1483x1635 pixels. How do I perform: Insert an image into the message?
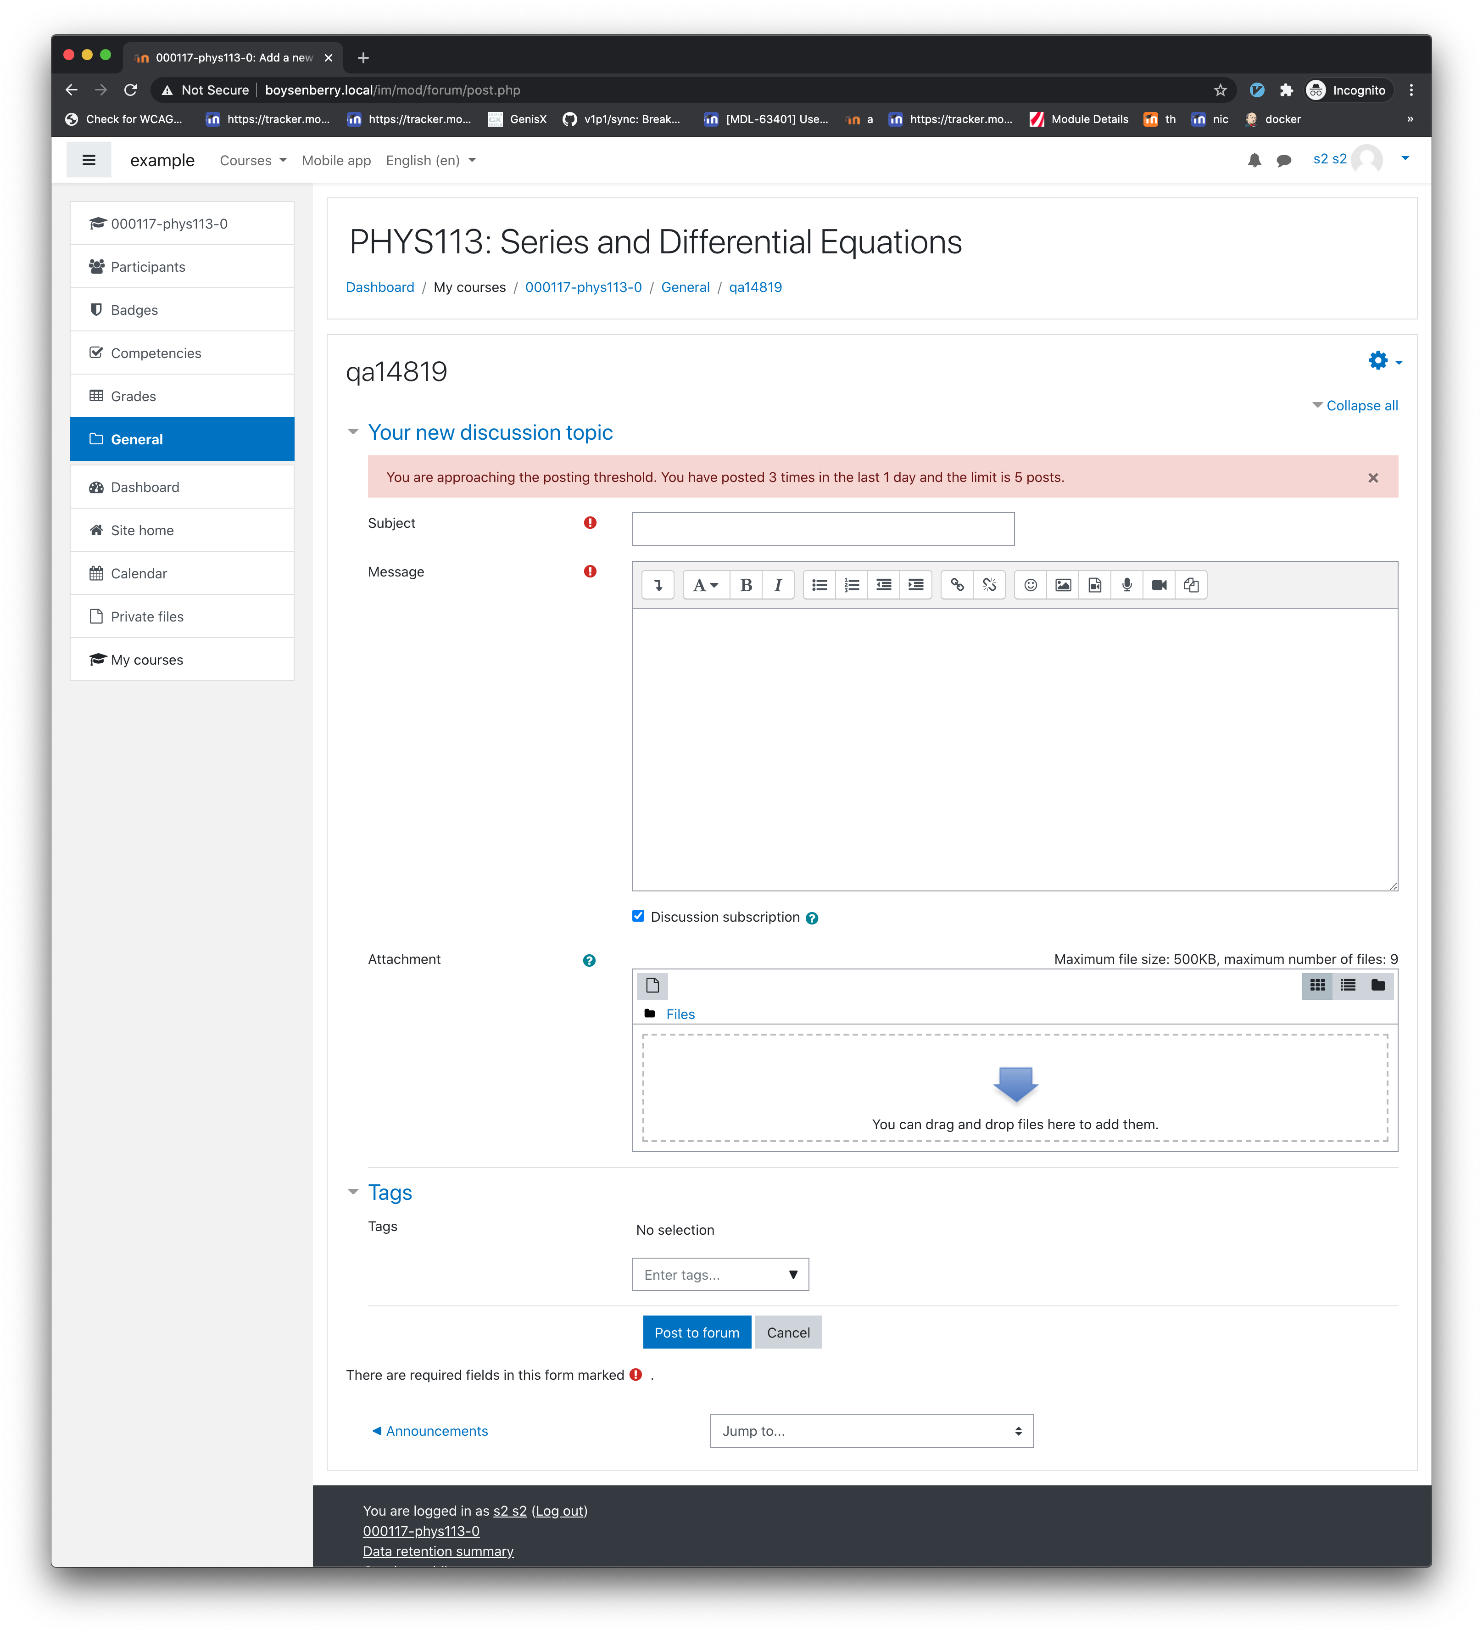pyautogui.click(x=1063, y=585)
